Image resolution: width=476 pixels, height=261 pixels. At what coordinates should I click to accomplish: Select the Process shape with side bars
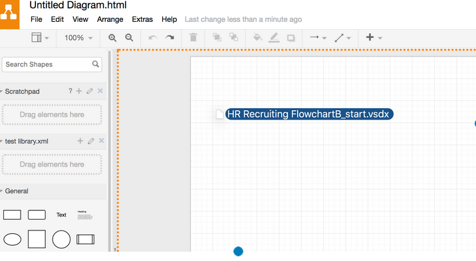(85, 240)
